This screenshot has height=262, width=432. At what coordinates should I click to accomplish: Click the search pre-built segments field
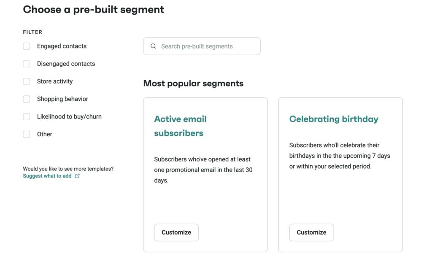202,46
